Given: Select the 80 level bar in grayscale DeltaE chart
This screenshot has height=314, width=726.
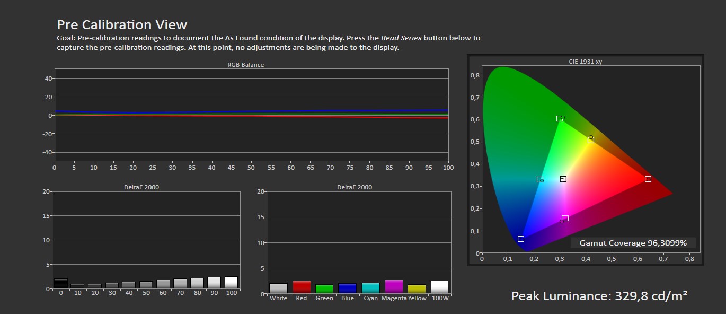Looking at the screenshot, I should click(197, 283).
